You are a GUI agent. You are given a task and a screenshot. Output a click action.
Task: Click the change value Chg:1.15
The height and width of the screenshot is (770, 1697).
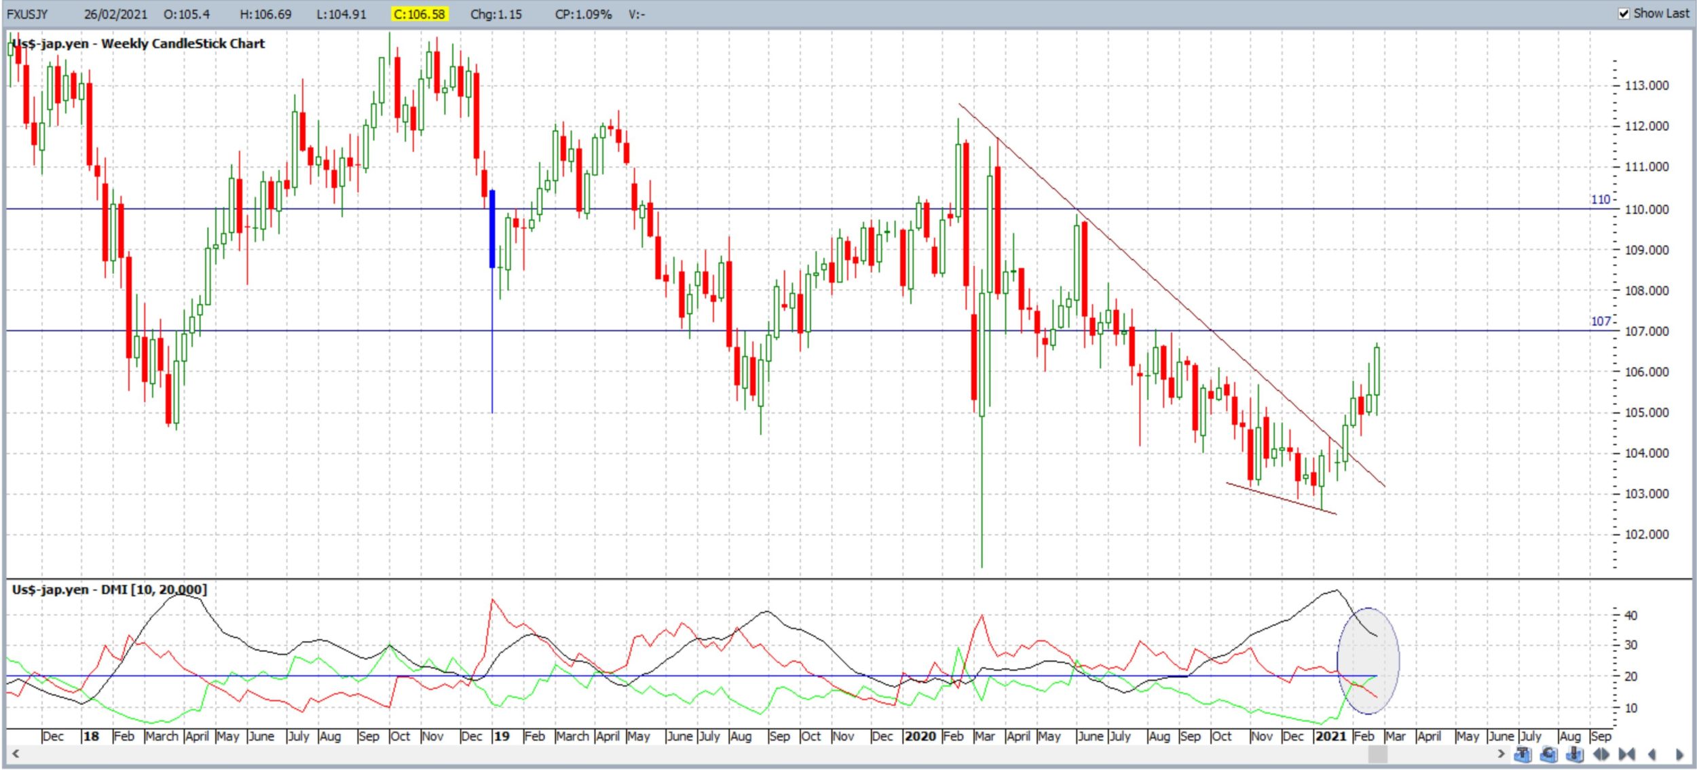[496, 14]
